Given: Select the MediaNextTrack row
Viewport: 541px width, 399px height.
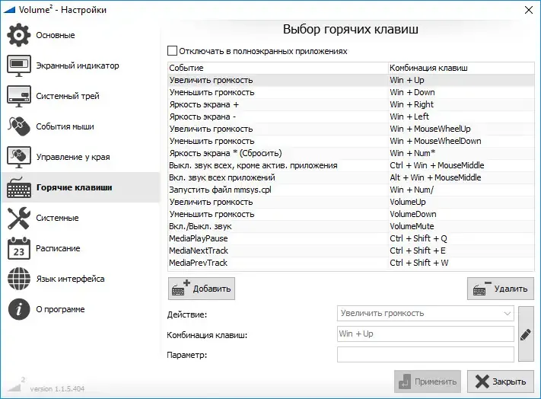Looking at the screenshot, I should [352, 251].
